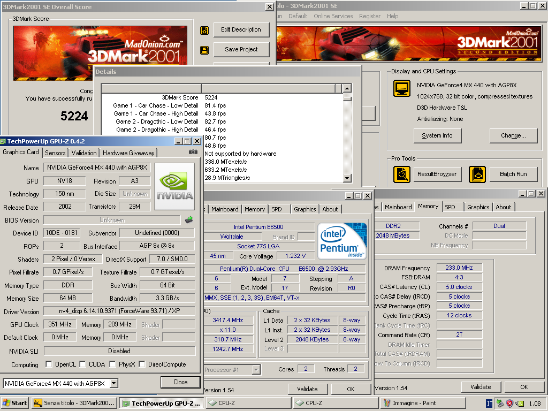Click the NVIDIA tray icon
The height and width of the screenshot is (411, 548).
tap(520, 404)
